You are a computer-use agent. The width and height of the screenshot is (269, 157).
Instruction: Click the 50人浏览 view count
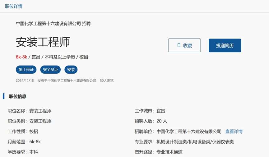107,81
